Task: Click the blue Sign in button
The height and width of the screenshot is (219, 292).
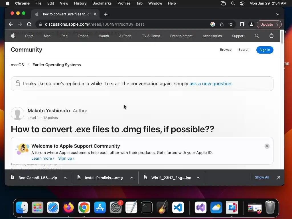Action: tap(265, 50)
